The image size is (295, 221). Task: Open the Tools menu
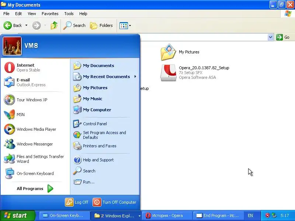[x=69, y=14]
